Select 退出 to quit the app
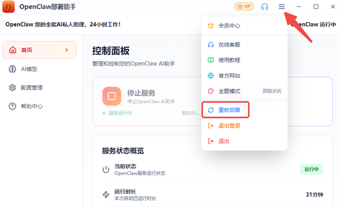This screenshot has height=207, width=340. click(x=244, y=141)
